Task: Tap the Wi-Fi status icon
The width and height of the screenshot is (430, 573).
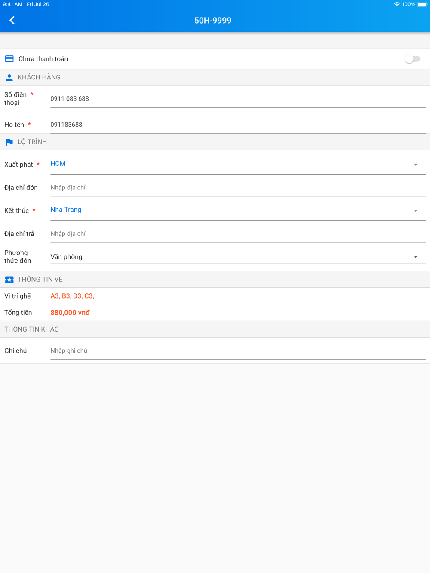Action: click(396, 4)
